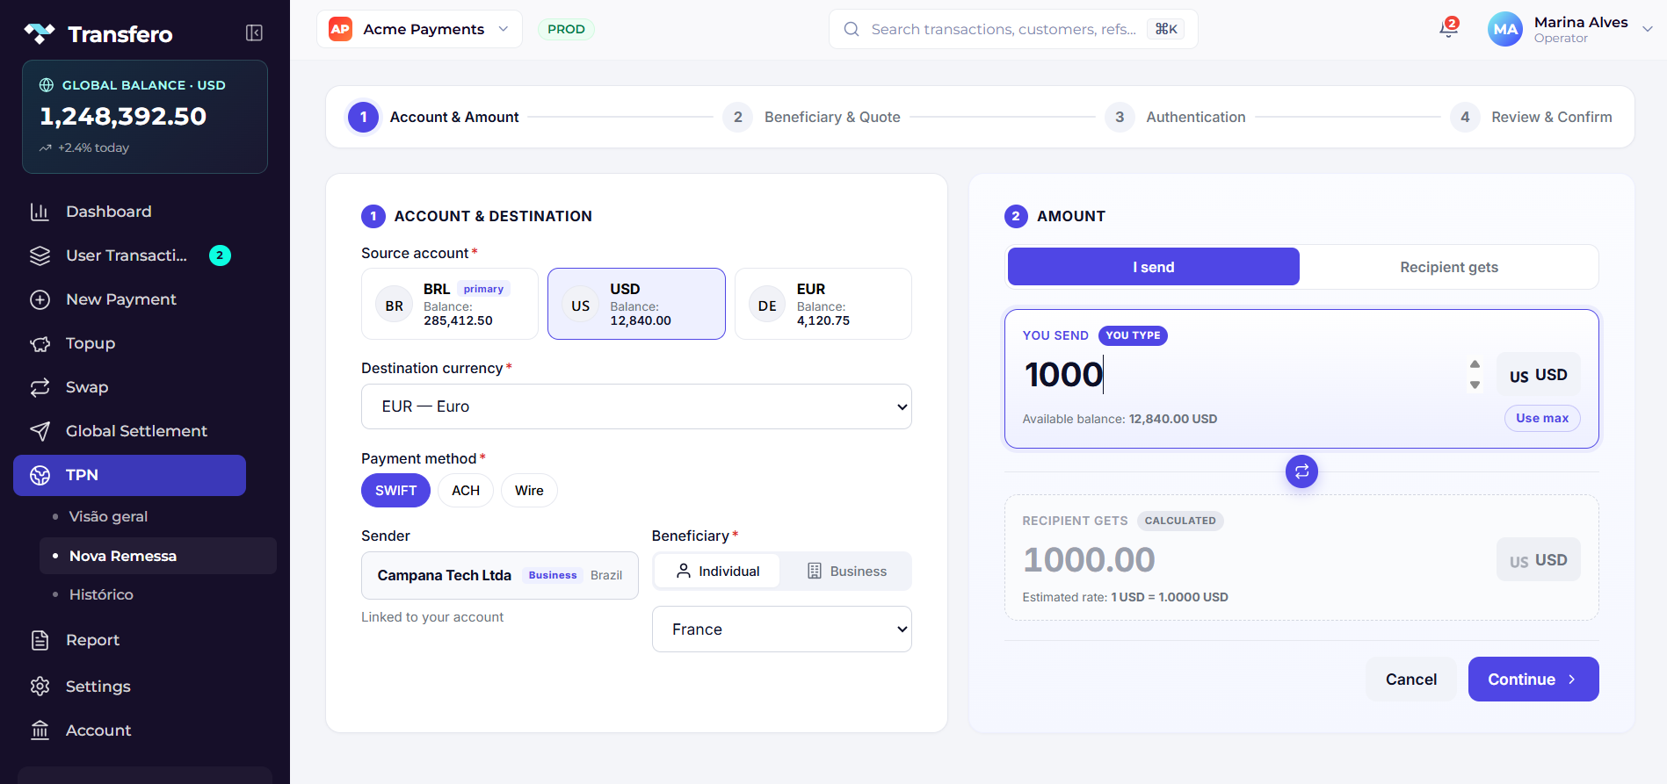Select the BRL primary source account

[x=450, y=304]
